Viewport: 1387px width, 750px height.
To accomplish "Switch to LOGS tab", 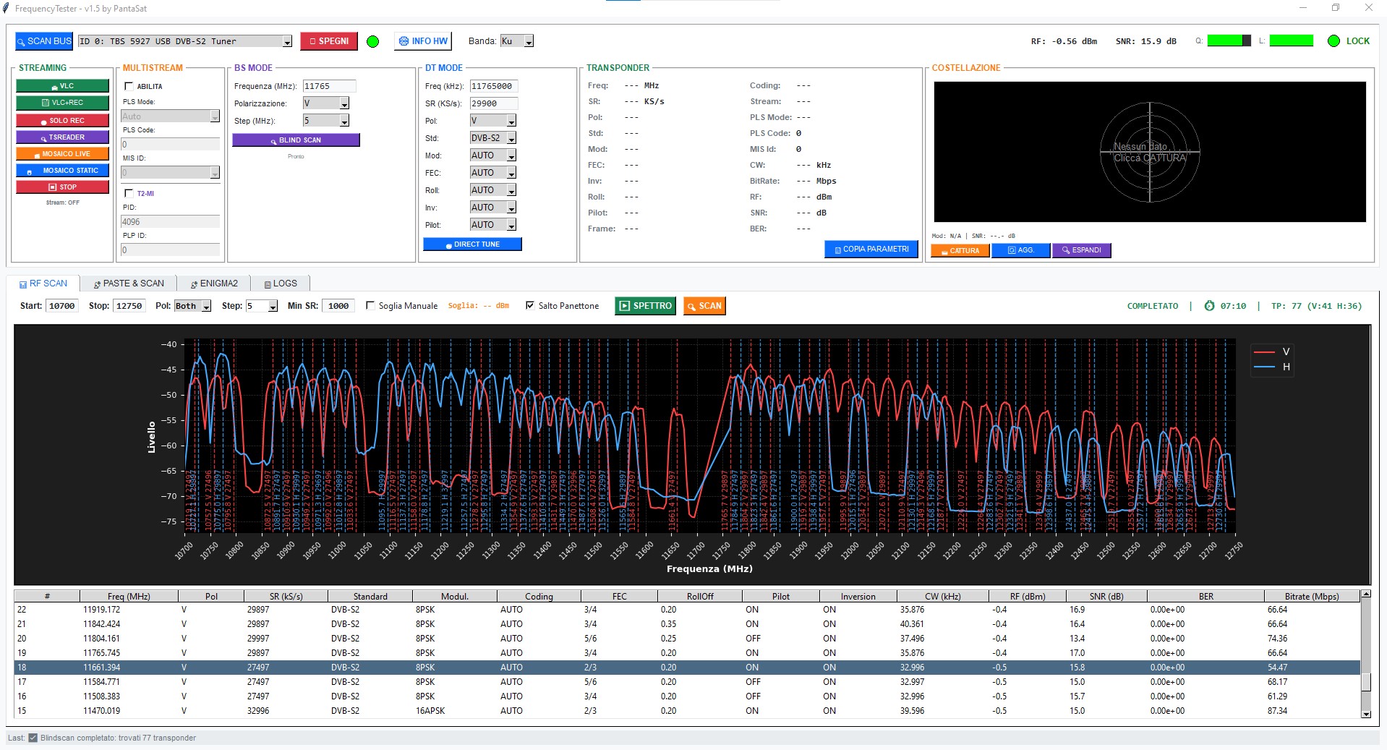I will (281, 284).
